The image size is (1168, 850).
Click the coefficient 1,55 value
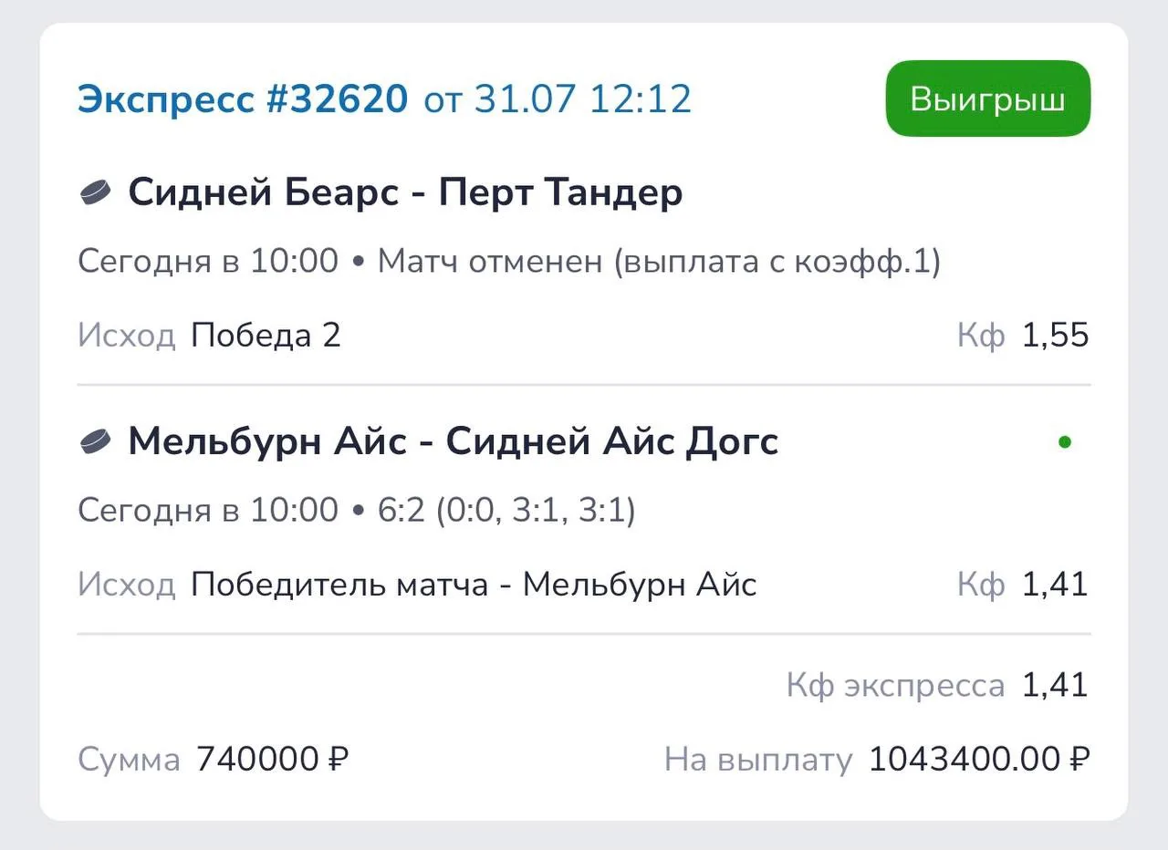click(1055, 336)
